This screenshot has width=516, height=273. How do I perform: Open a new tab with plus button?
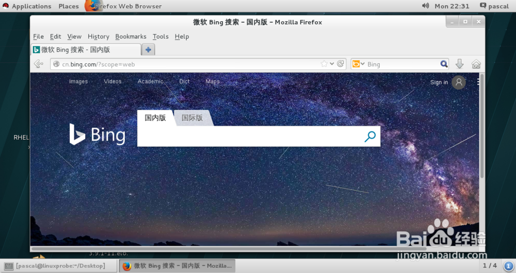click(148, 49)
